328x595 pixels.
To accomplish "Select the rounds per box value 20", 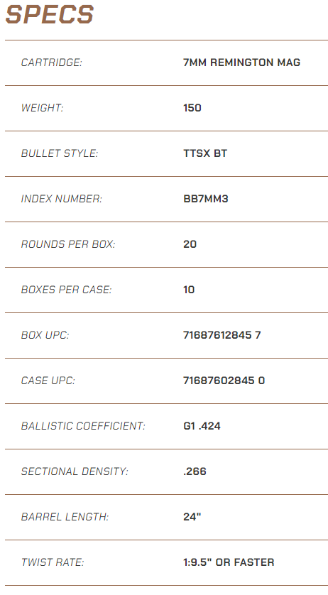I will [x=190, y=244].
